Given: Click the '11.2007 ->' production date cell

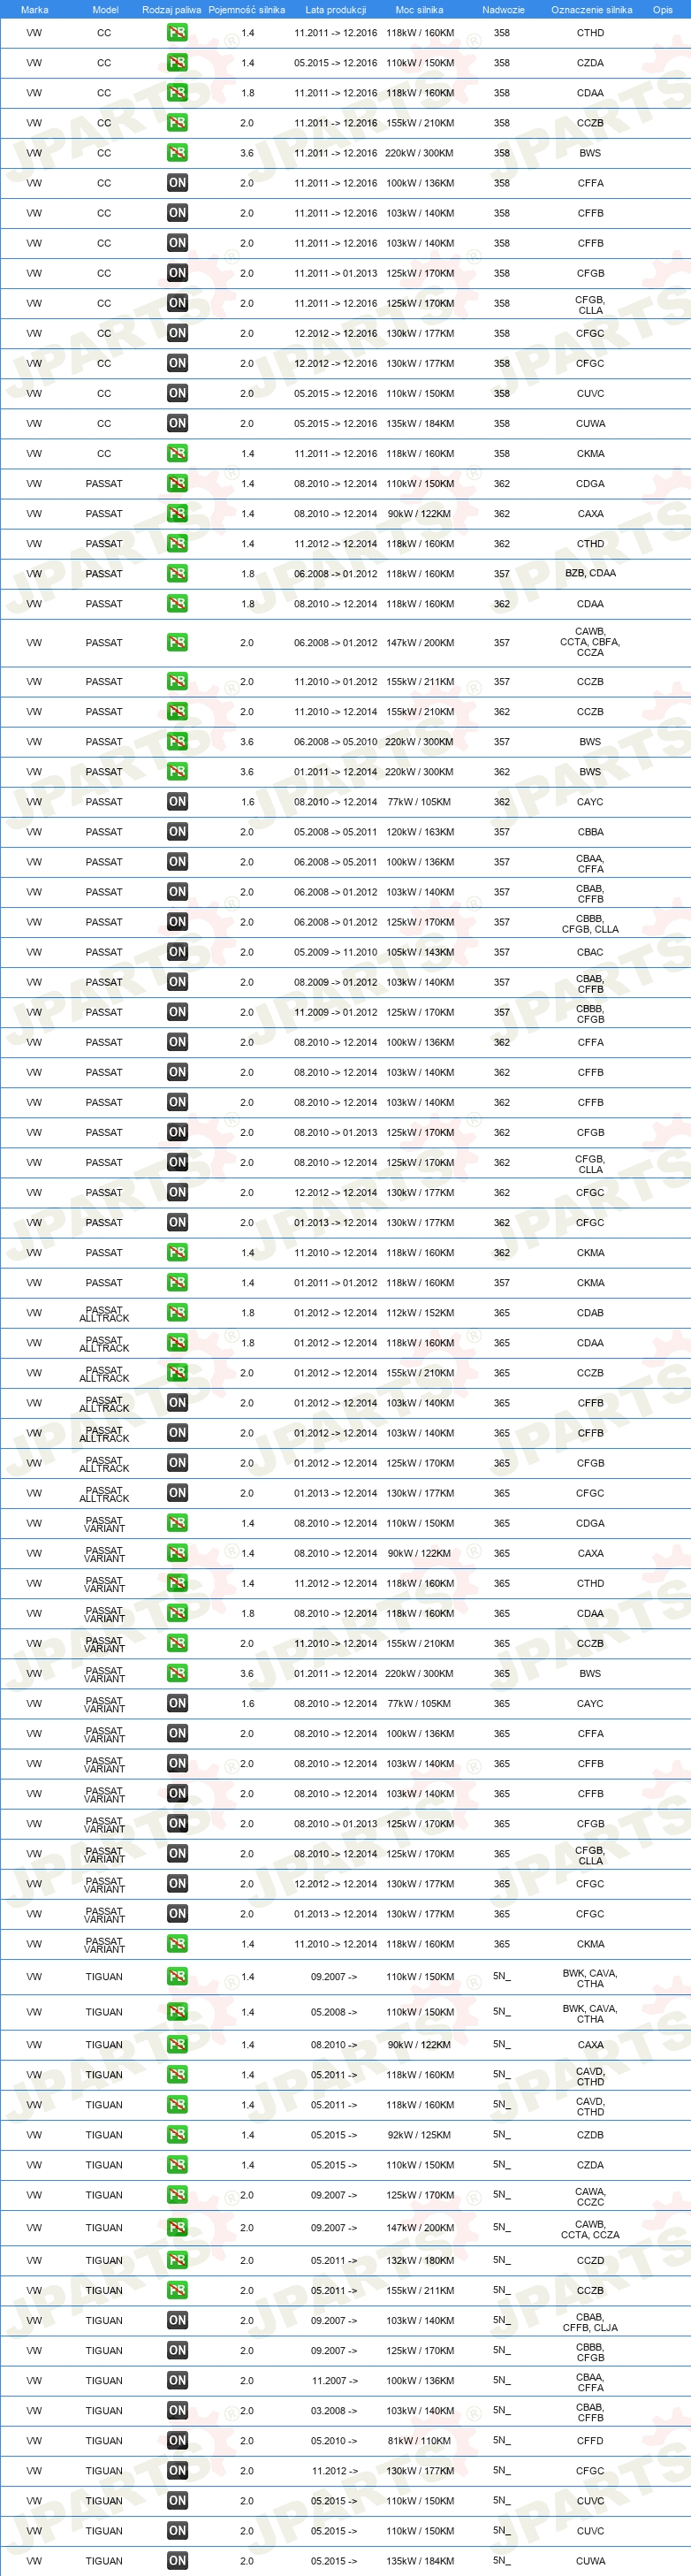Looking at the screenshot, I should click(334, 2380).
